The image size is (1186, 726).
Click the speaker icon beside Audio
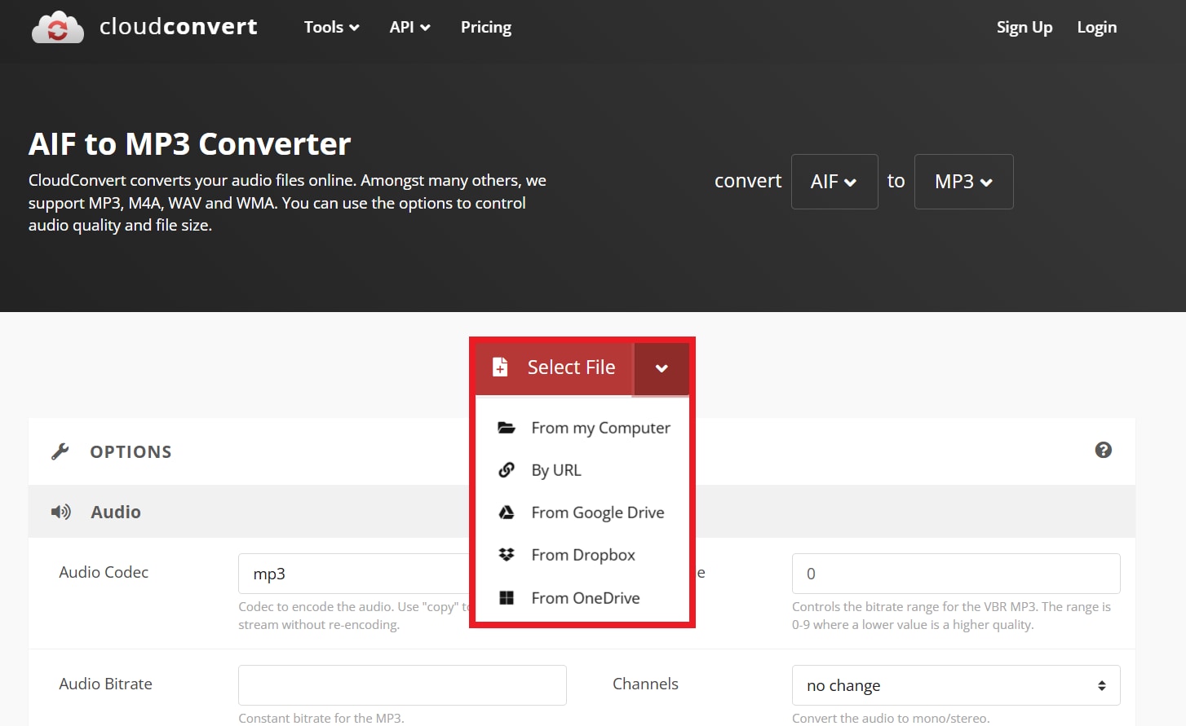tap(61, 512)
